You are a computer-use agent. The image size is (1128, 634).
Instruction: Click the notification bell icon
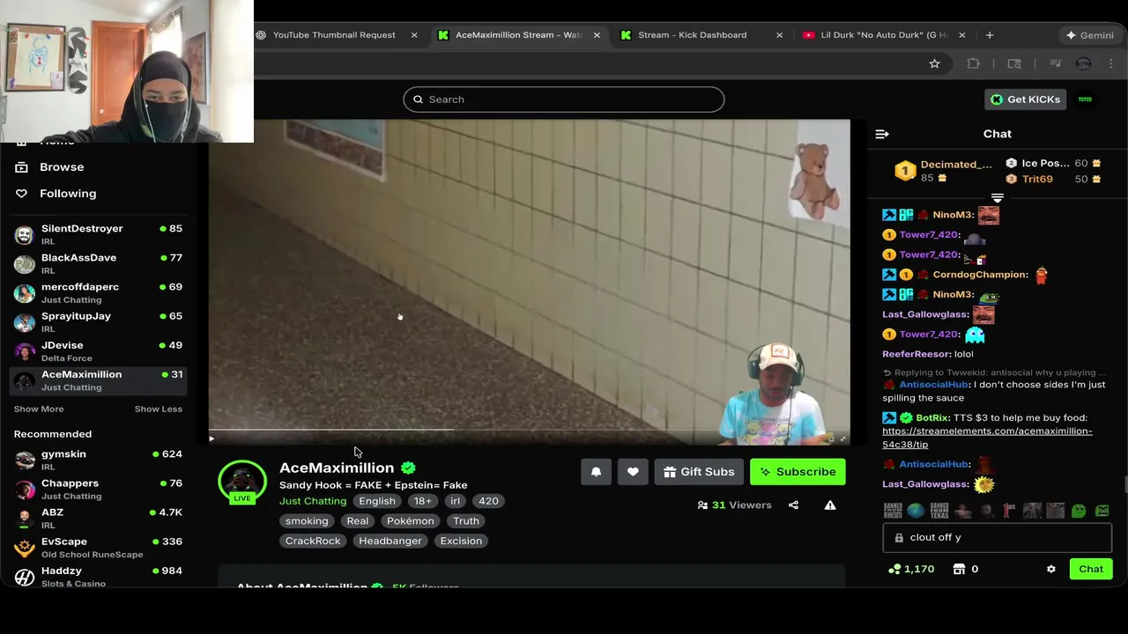[x=596, y=472]
